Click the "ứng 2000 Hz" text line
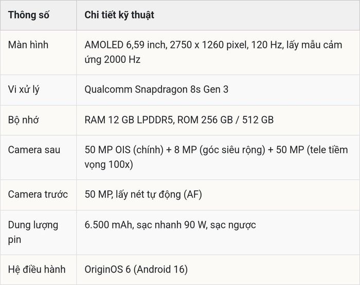Viewport: 360px width, 285px height. (x=112, y=60)
